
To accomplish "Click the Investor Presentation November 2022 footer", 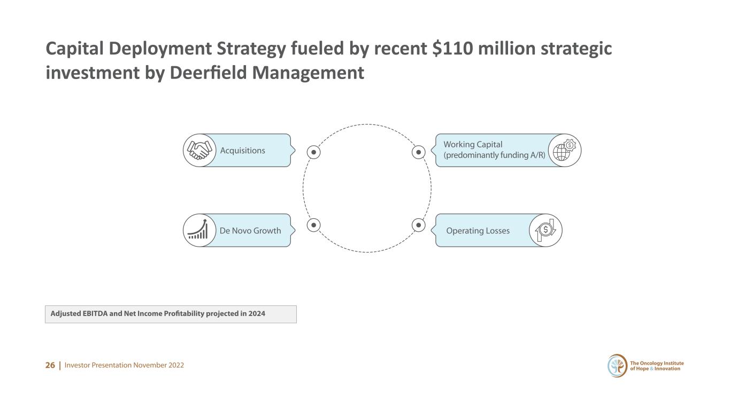I will [x=124, y=365].
